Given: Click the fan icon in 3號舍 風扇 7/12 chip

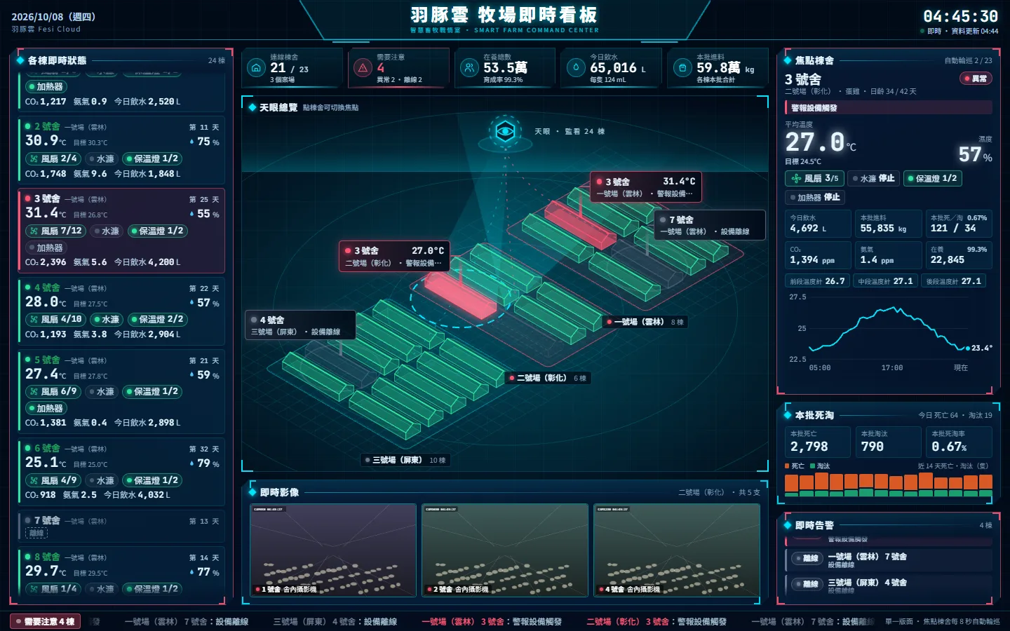Looking at the screenshot, I should [x=34, y=231].
